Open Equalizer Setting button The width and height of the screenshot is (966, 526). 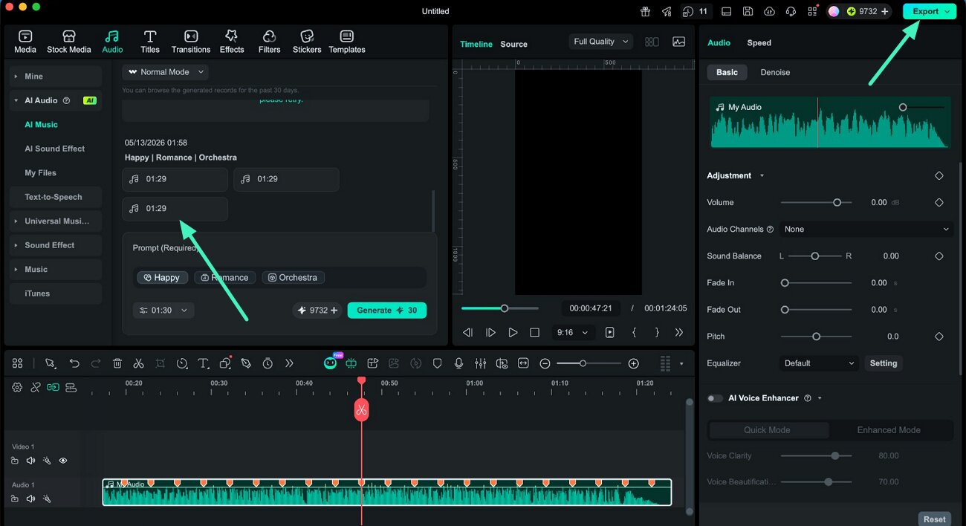pyautogui.click(x=884, y=363)
